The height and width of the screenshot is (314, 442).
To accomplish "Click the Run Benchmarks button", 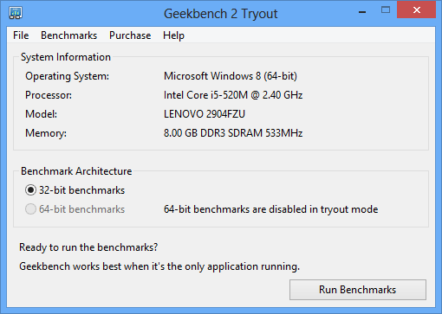I will 358,290.
